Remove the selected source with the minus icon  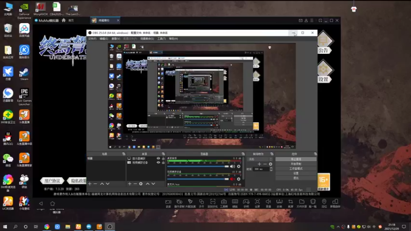coord(135,184)
